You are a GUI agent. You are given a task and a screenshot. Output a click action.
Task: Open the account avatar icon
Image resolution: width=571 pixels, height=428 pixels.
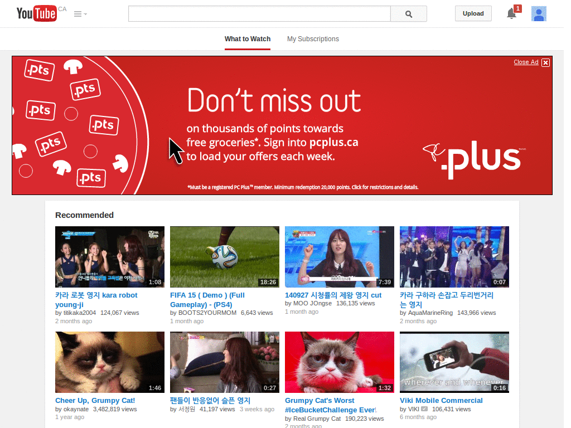coord(539,14)
